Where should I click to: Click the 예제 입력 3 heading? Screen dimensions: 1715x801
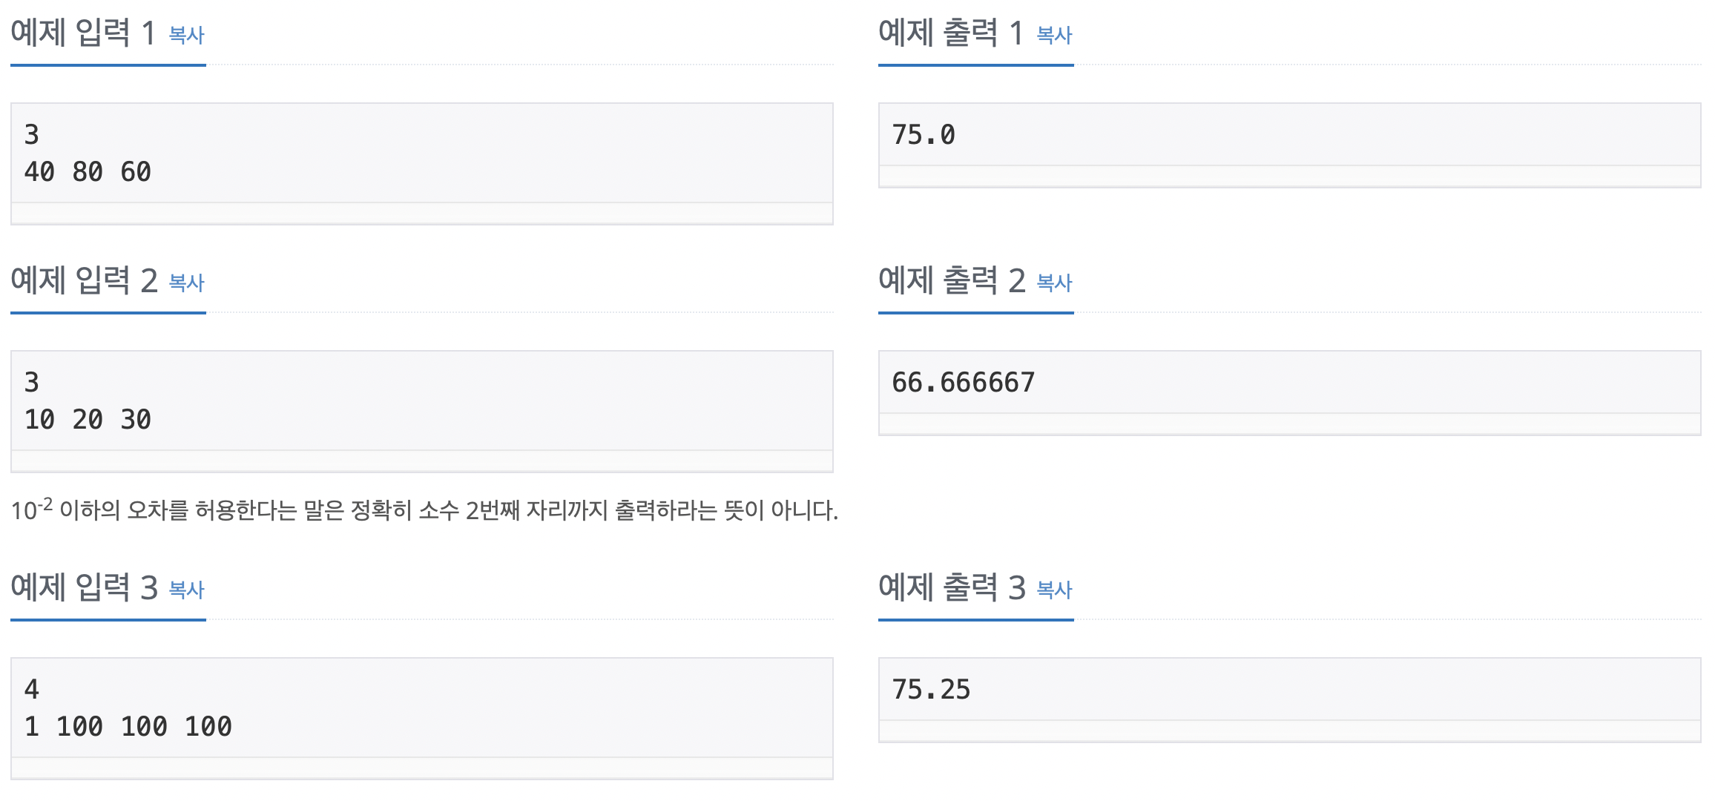[84, 587]
